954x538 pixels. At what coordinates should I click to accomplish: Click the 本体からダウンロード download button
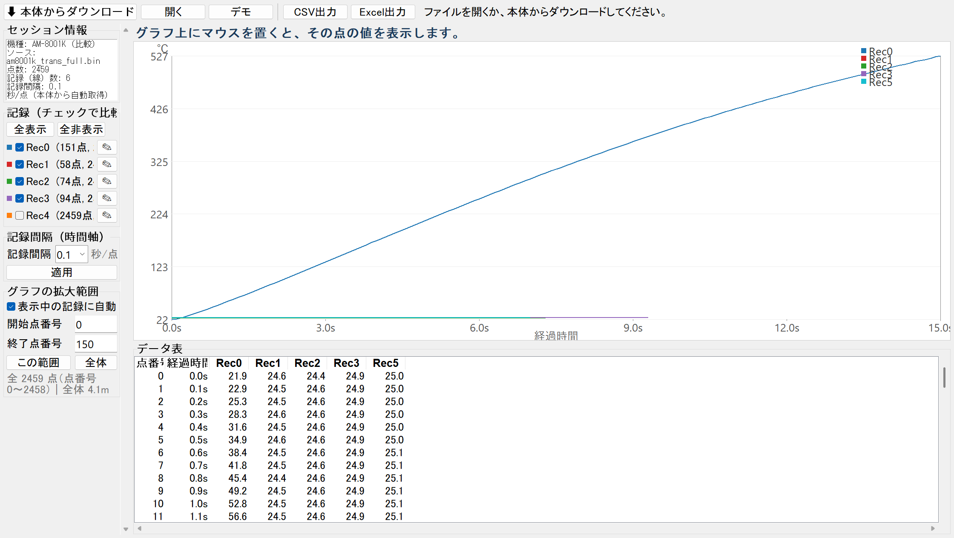(70, 12)
